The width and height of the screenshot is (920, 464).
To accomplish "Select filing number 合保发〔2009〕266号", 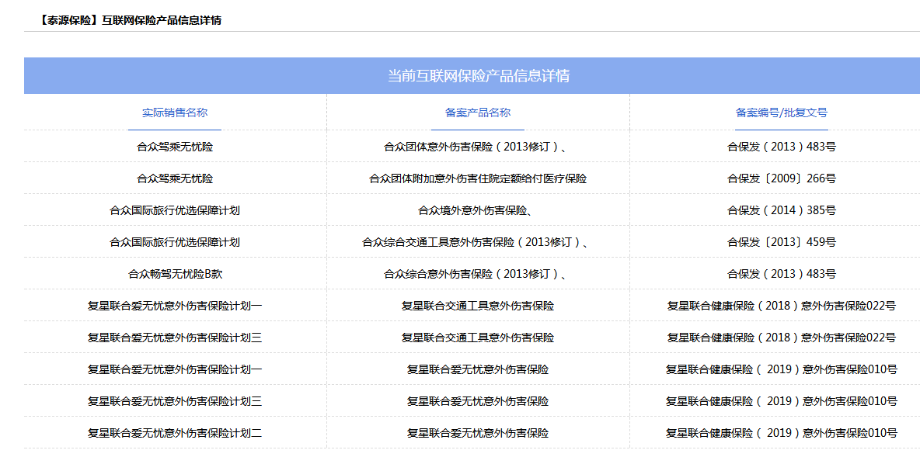I will coord(781,178).
